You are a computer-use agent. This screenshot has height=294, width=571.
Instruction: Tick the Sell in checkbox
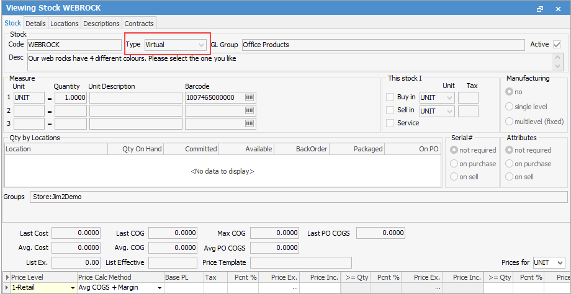390,110
